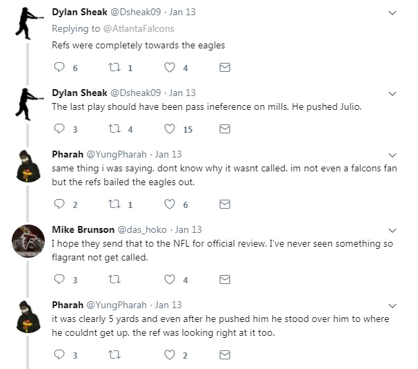Expand more options on first Dylan Sheak tweet
Viewport: 418px width, 369px height.
click(x=392, y=14)
